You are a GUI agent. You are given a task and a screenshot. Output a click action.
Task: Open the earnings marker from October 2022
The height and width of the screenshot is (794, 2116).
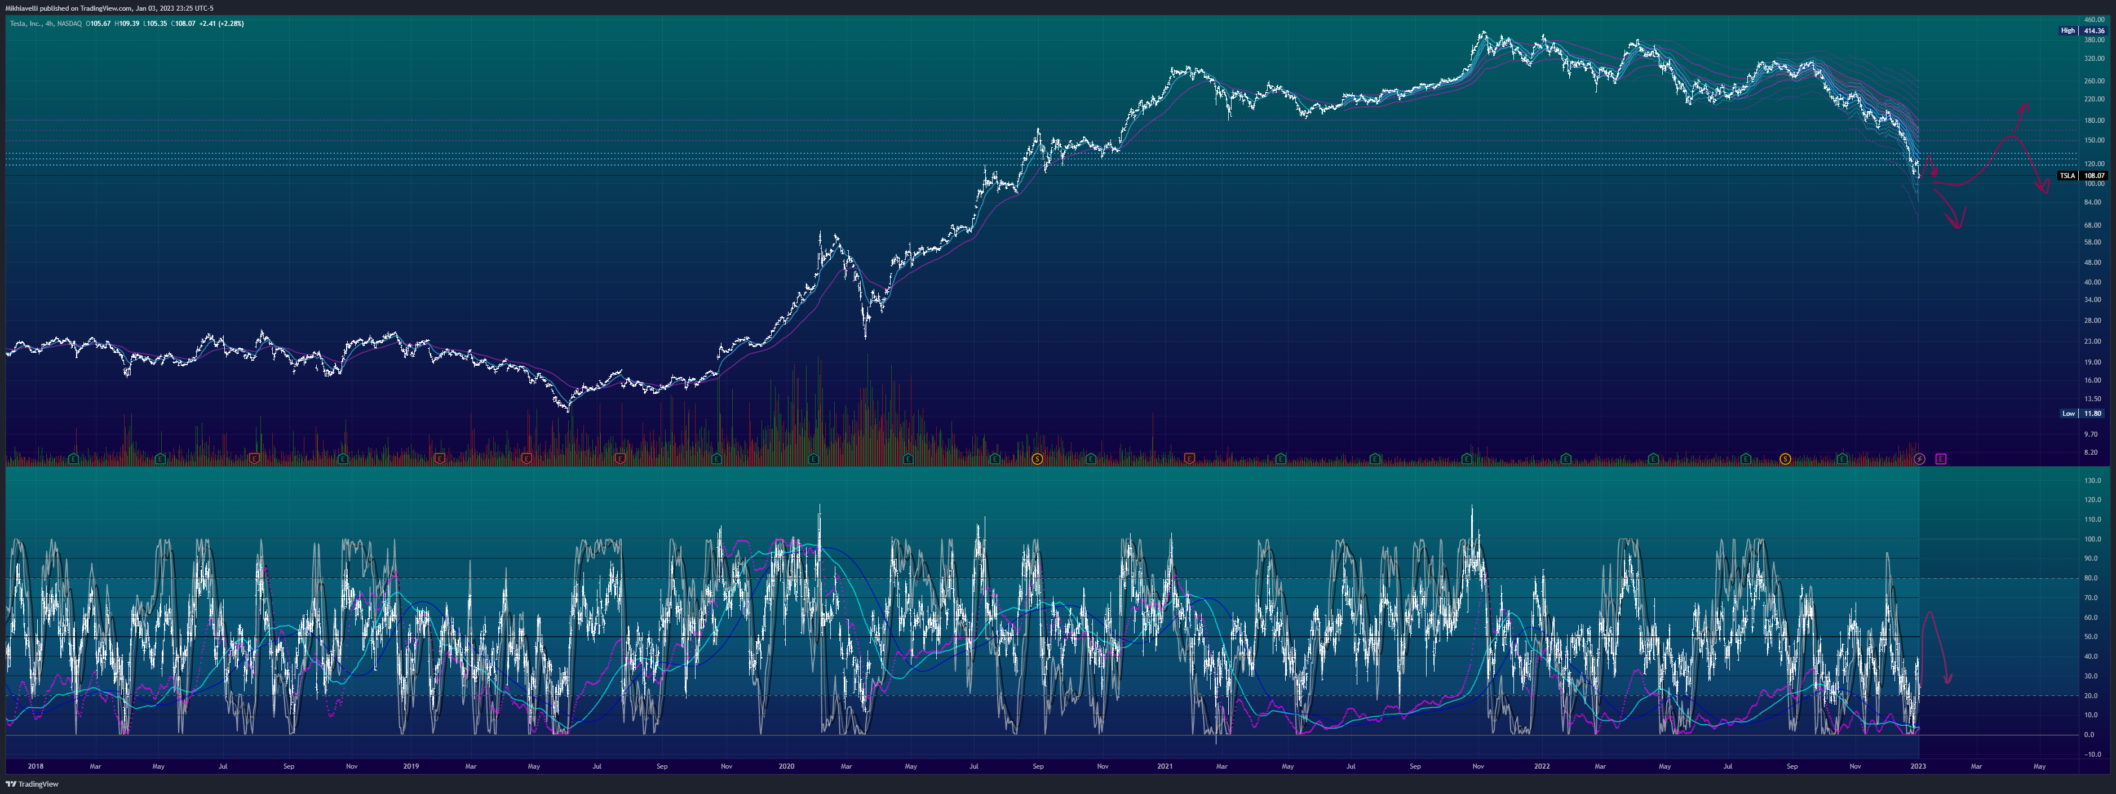pos(1841,459)
